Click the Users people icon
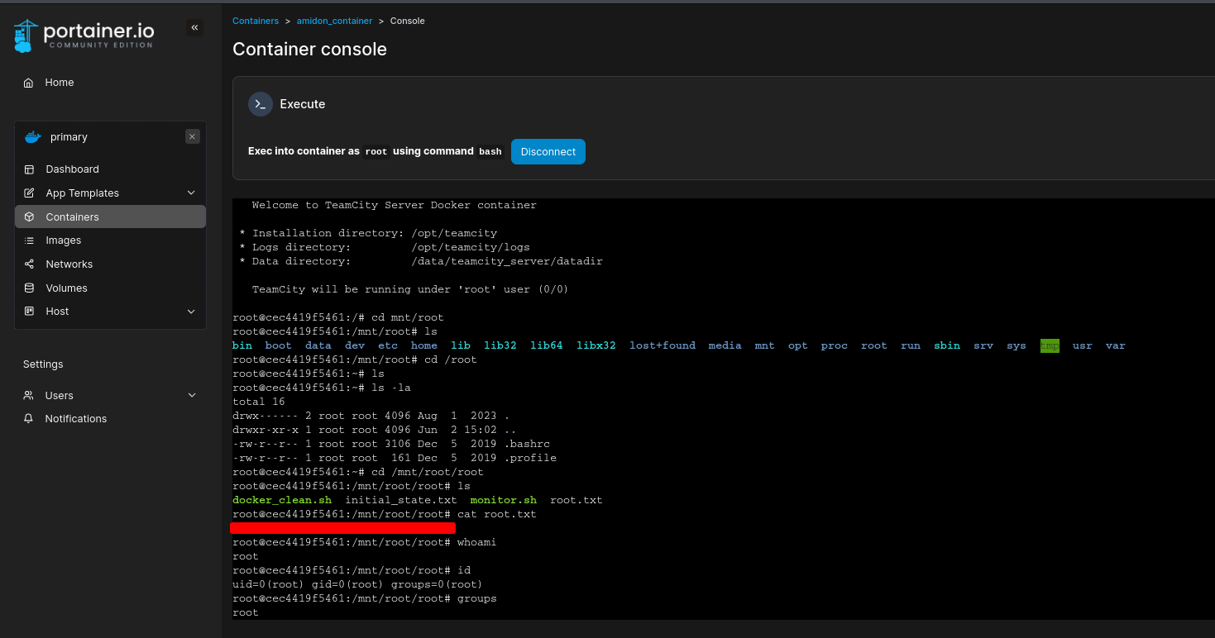Image resolution: width=1215 pixels, height=638 pixels. pos(29,396)
